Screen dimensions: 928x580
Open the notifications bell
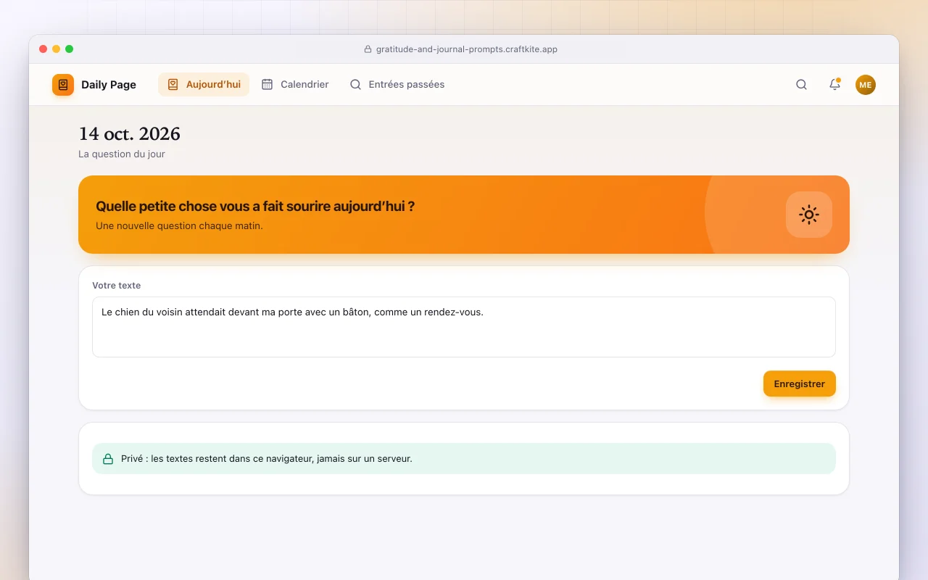834,85
